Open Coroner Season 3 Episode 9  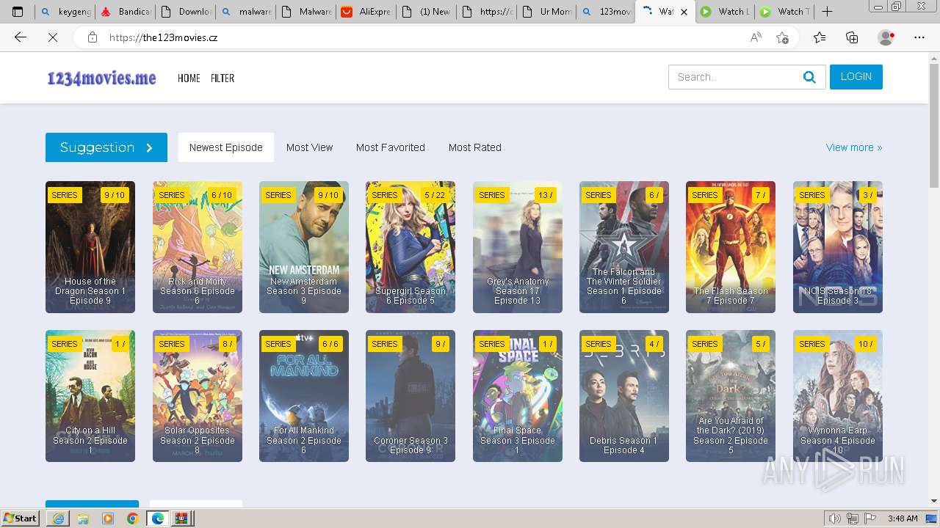click(x=411, y=396)
